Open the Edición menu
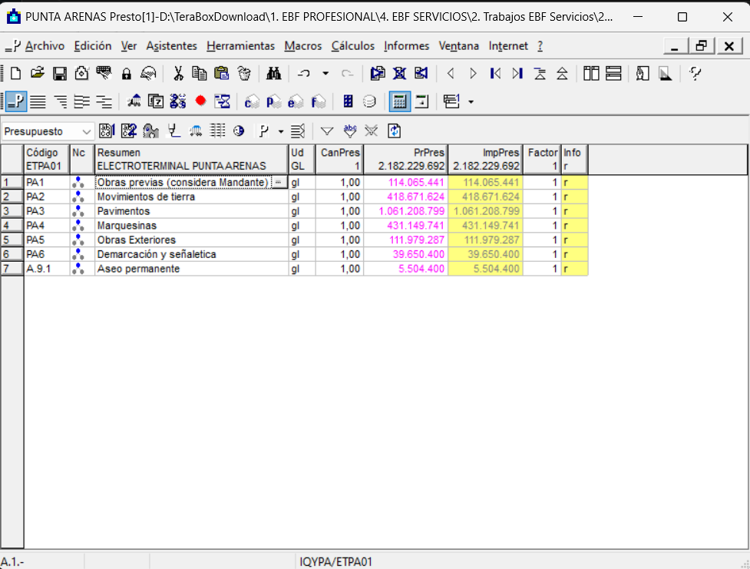Viewport: 750px width, 569px height. pyautogui.click(x=93, y=46)
